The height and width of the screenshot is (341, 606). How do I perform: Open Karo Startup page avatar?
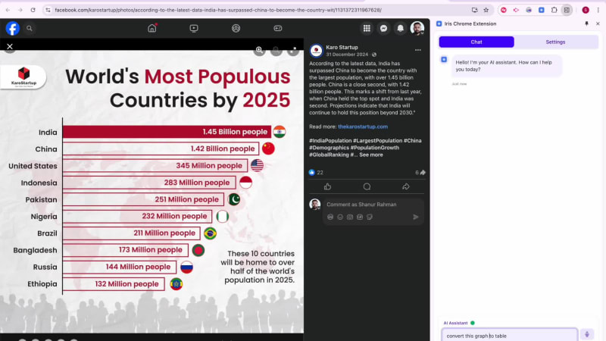(316, 50)
